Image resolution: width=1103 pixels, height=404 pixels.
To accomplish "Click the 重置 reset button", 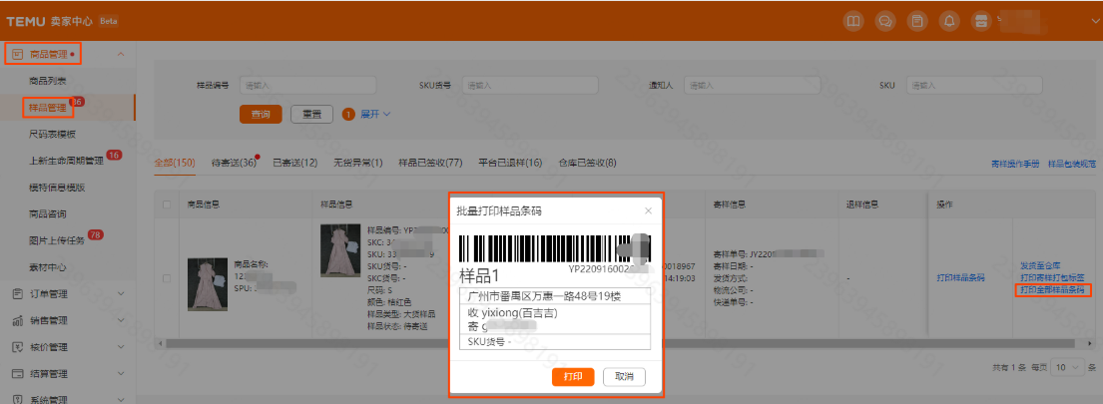I will pos(311,115).
